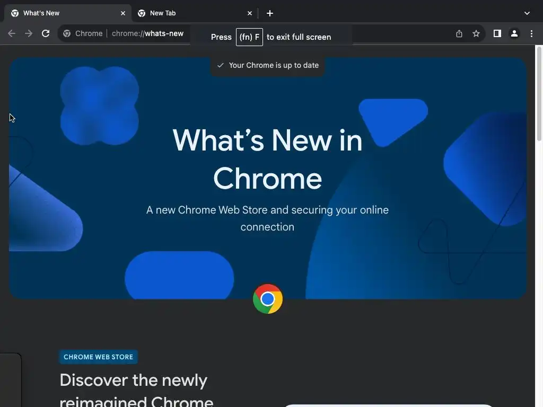Click 'Discover the newly' heading text
543x407 pixels.
point(134,380)
